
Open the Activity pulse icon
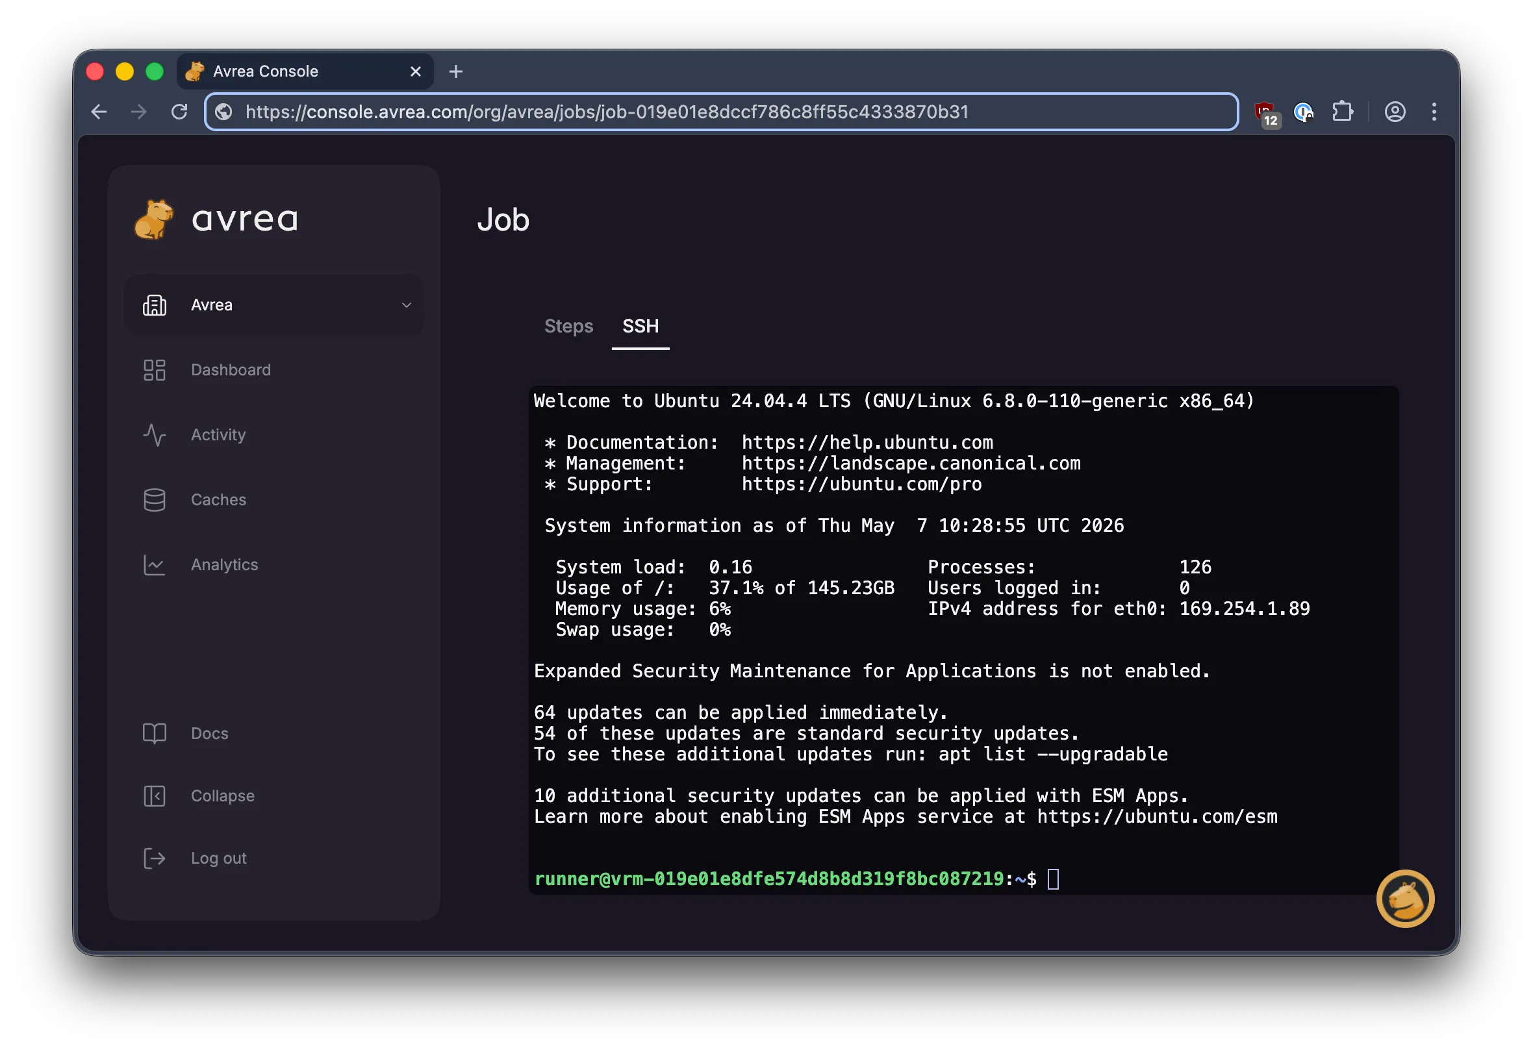click(x=155, y=435)
